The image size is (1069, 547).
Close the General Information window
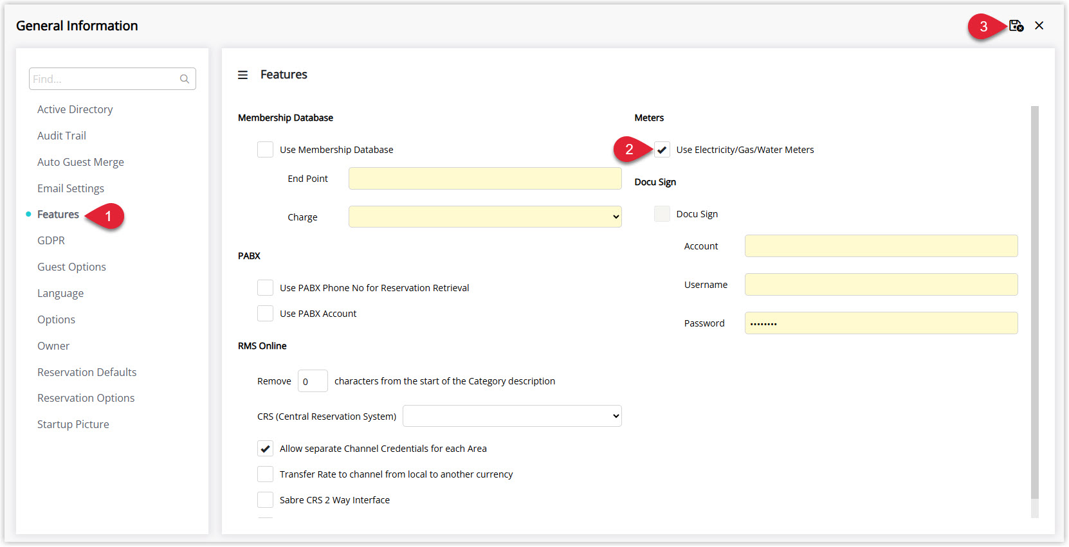pyautogui.click(x=1039, y=26)
